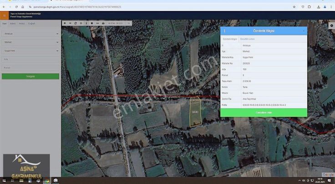Click the Merkez value in the İlçe row
The image size is (335, 184).
coord(246,51)
